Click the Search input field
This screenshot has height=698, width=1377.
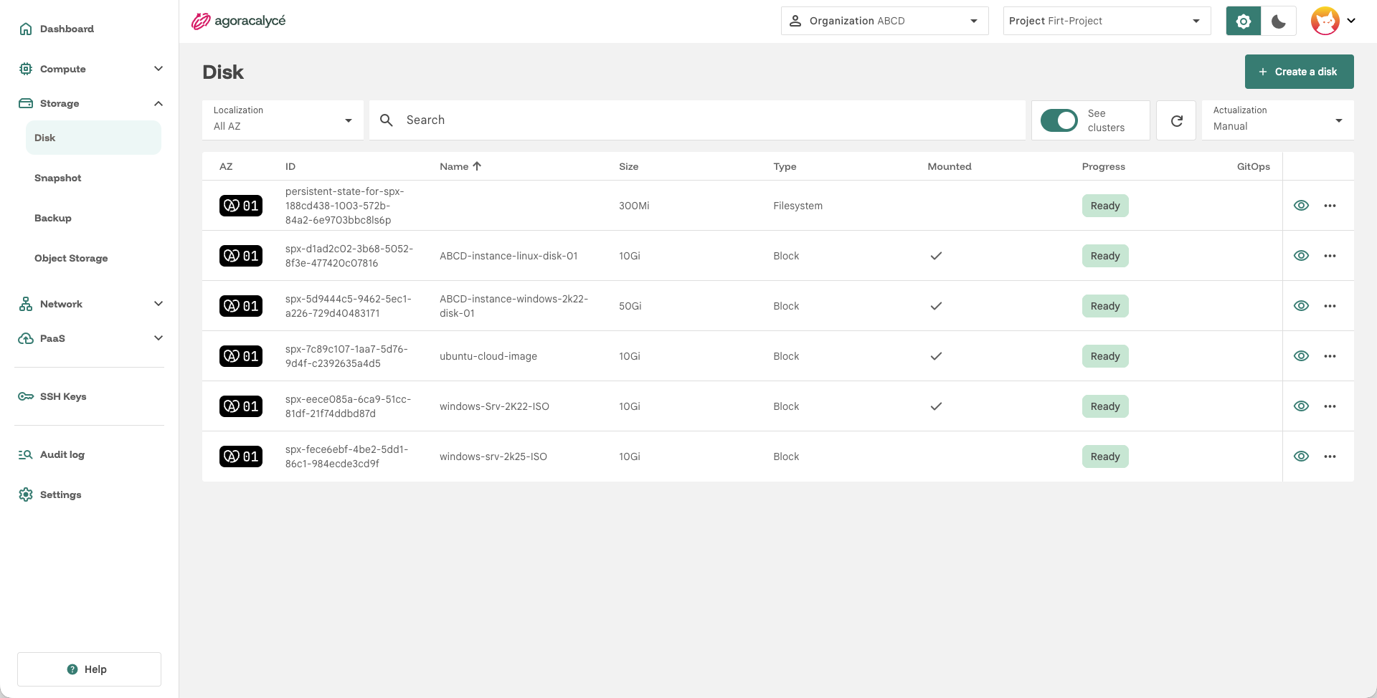(697, 120)
